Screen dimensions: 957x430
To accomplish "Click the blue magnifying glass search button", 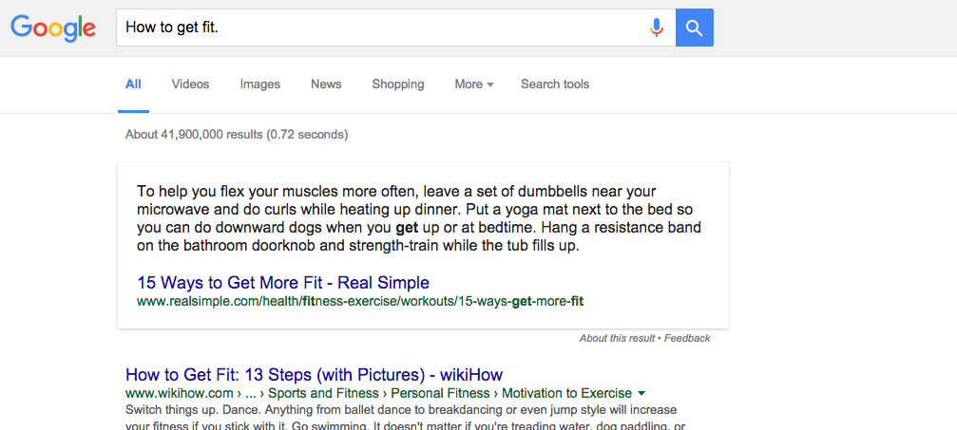I will coord(695,28).
